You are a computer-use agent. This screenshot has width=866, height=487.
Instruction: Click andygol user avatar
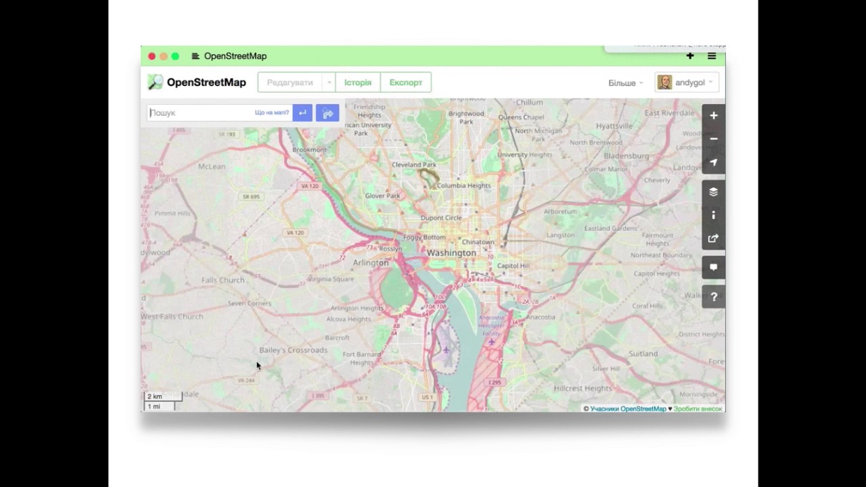(x=665, y=83)
